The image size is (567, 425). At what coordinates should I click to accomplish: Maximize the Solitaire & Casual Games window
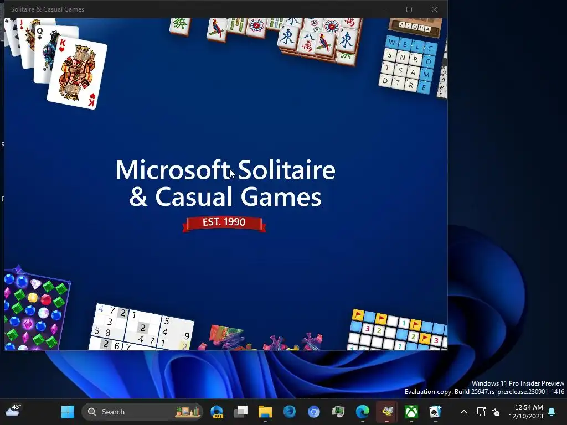409,9
